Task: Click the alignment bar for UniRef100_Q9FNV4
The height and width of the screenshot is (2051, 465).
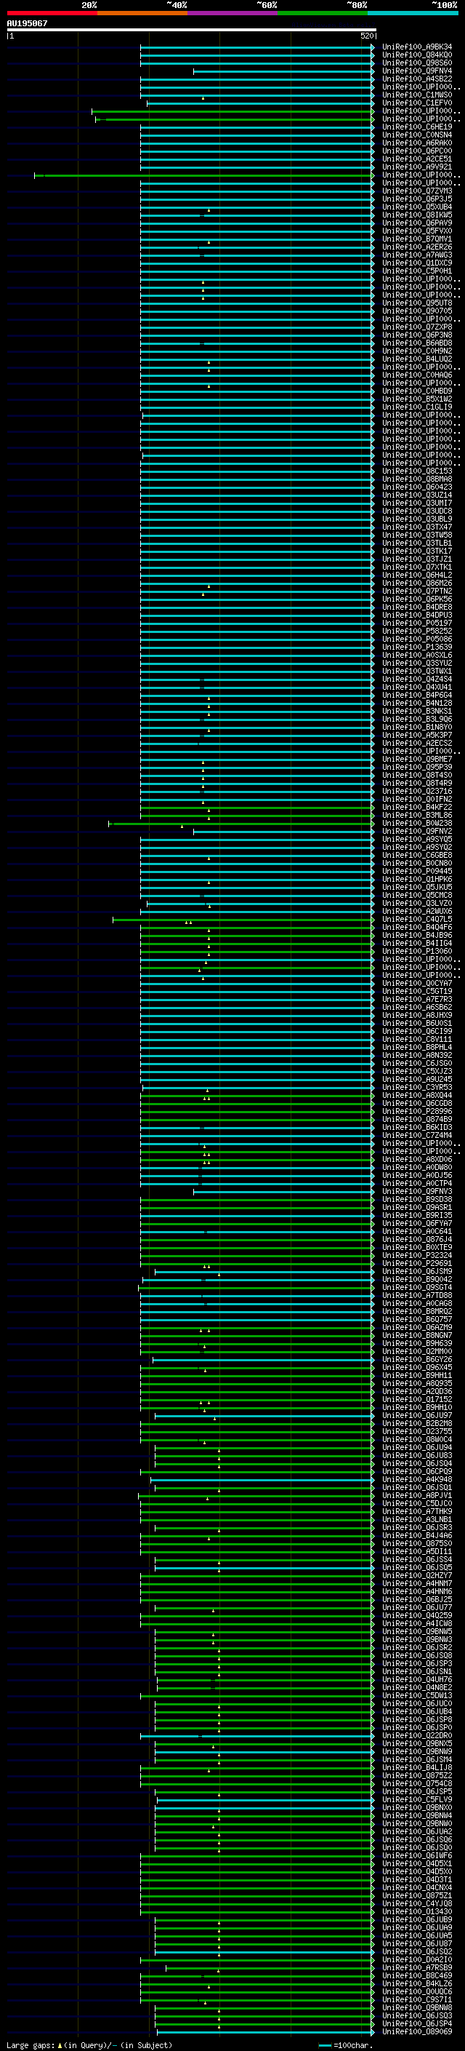Action: (284, 71)
